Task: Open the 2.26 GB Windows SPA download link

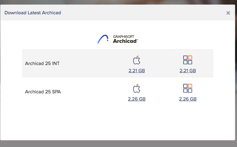Action: point(188,99)
